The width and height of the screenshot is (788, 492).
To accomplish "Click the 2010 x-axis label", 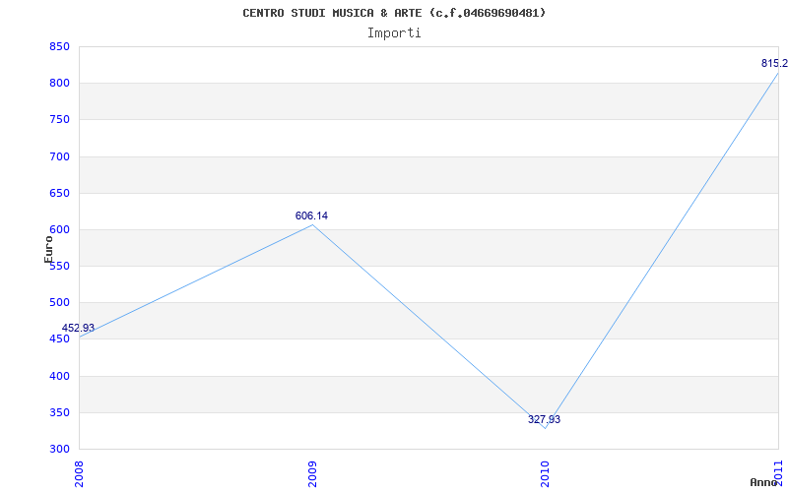I will pos(546,474).
